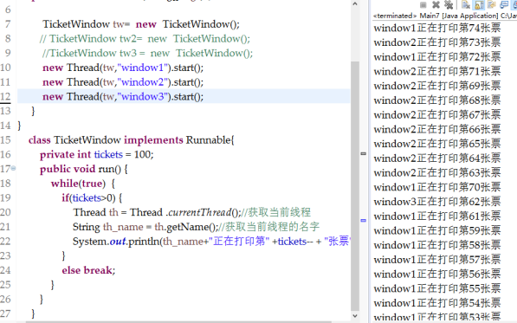This screenshot has height=323, width=517.
Task: Click console line 'window3正在打印第62张票'
Action: coord(437,202)
